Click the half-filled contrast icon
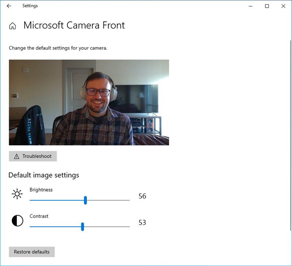The height and width of the screenshot is (266, 292). (x=17, y=221)
